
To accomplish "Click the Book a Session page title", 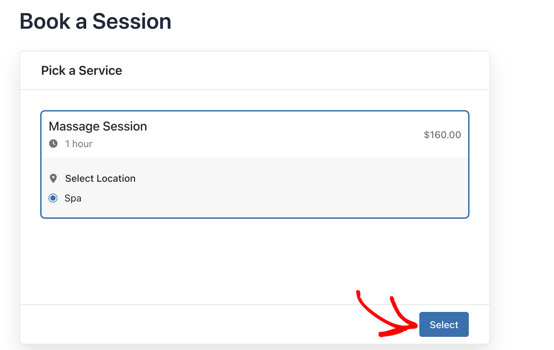I will click(x=95, y=21).
